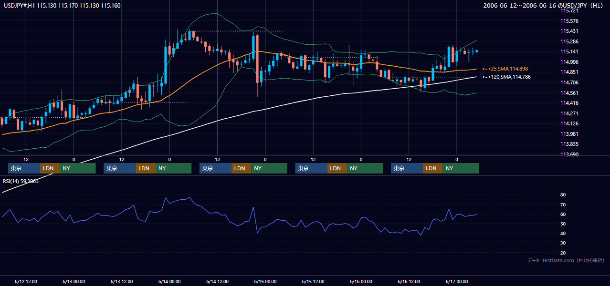This screenshot has height=286, width=610.
Task: Click the 6/15 00:00 time axis label
Action: (265, 281)
